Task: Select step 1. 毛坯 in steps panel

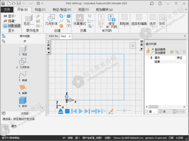Action: click(x=23, y=50)
